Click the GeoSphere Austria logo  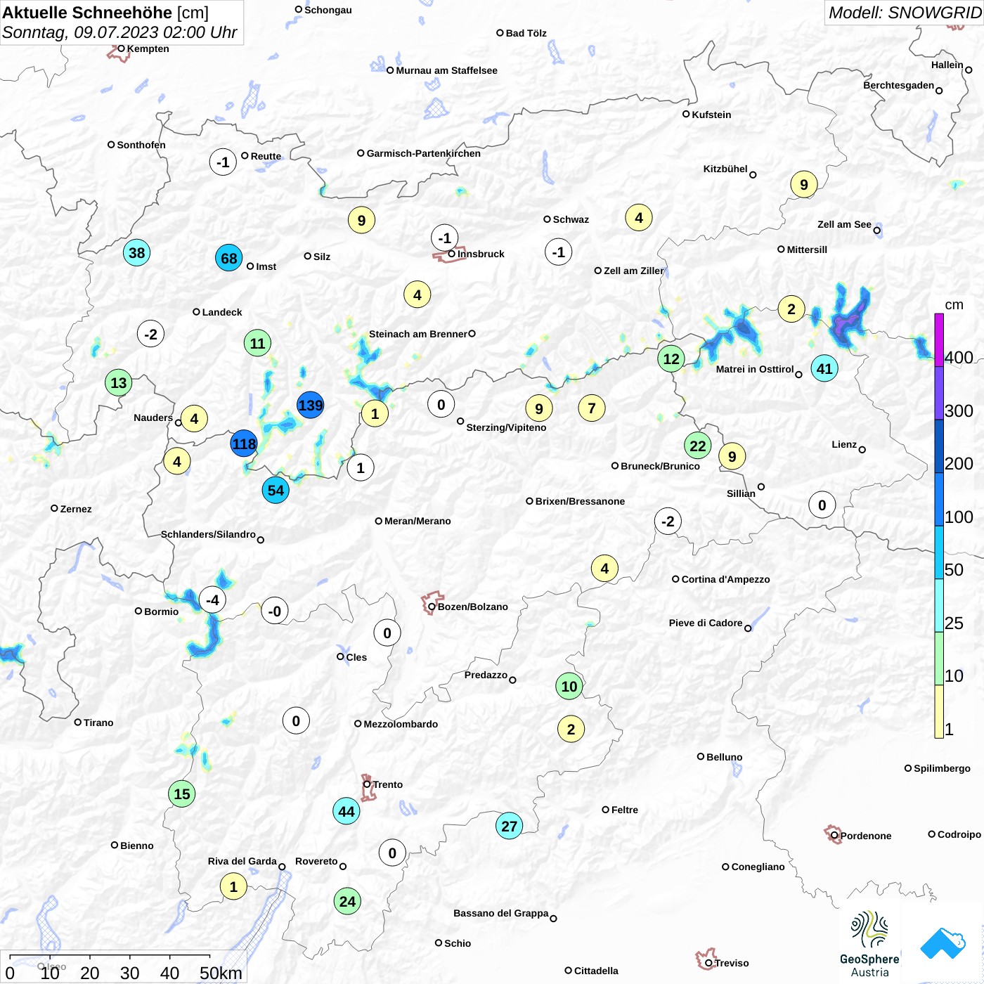point(869,944)
